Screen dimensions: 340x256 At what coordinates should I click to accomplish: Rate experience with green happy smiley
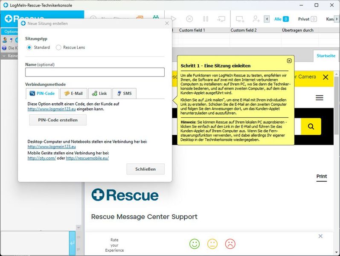coord(195,244)
